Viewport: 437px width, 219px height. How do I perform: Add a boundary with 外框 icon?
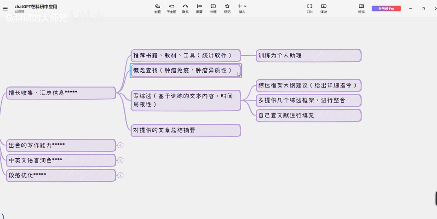pos(213,8)
